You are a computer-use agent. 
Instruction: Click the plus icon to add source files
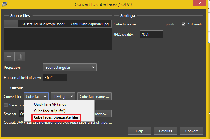point(9,57)
